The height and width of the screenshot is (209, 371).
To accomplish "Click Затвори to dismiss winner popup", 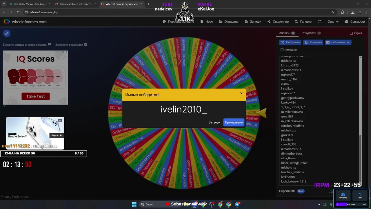I will tap(214, 122).
